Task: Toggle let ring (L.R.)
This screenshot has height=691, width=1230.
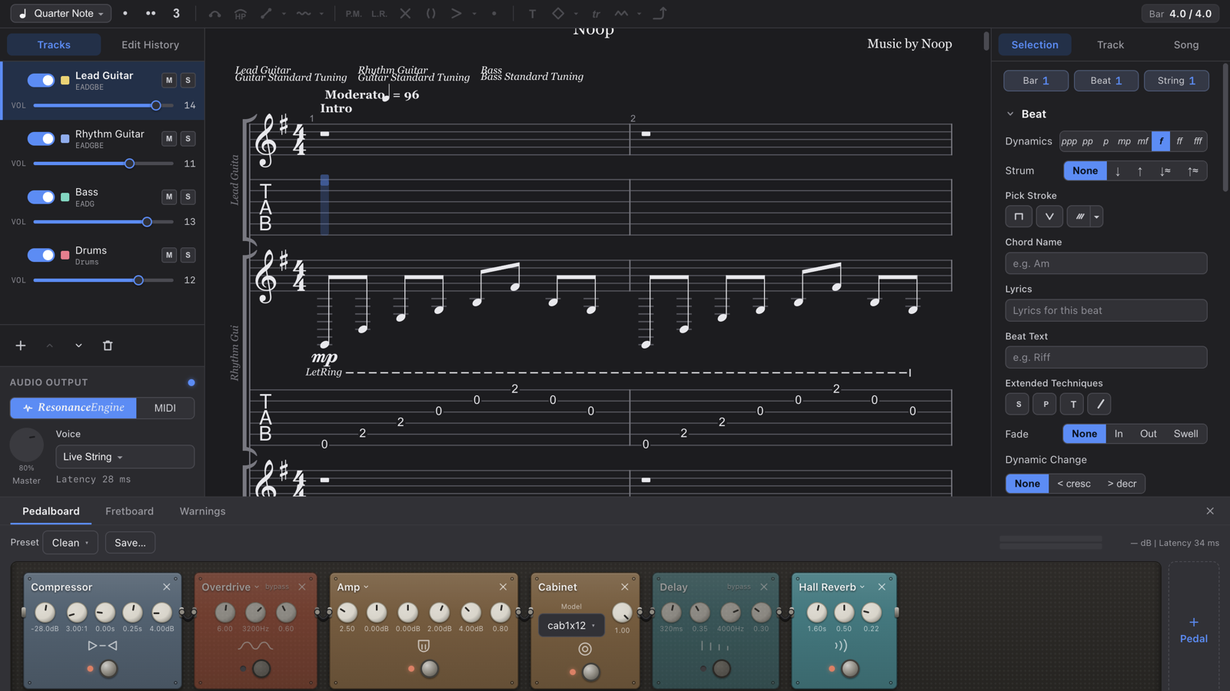Action: coord(379,14)
